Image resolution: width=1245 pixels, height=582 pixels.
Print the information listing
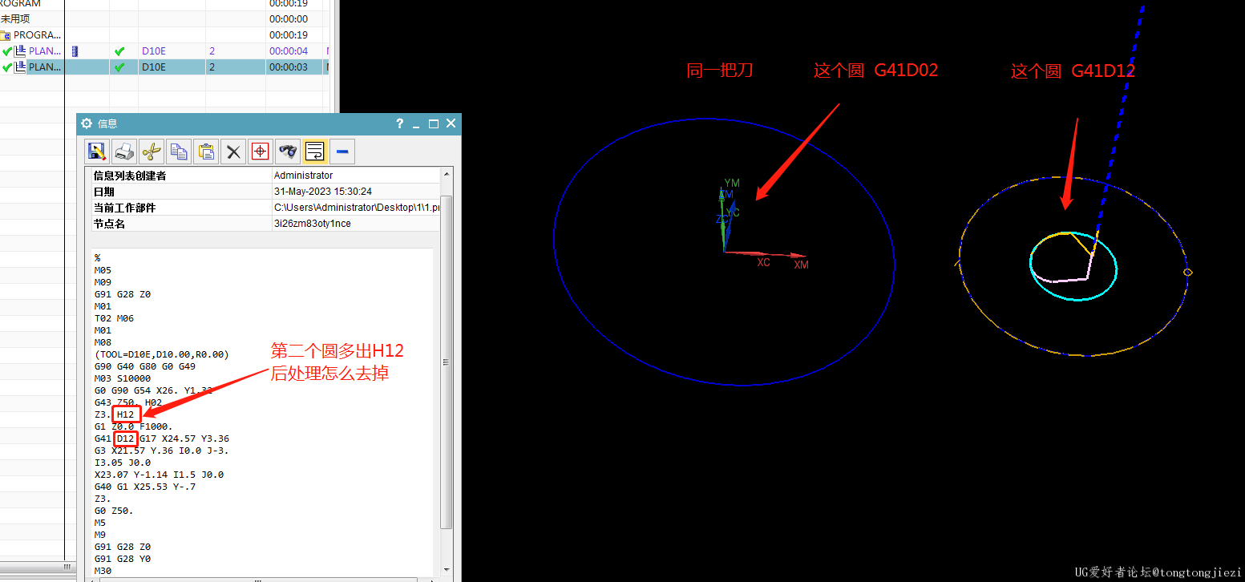coord(124,151)
